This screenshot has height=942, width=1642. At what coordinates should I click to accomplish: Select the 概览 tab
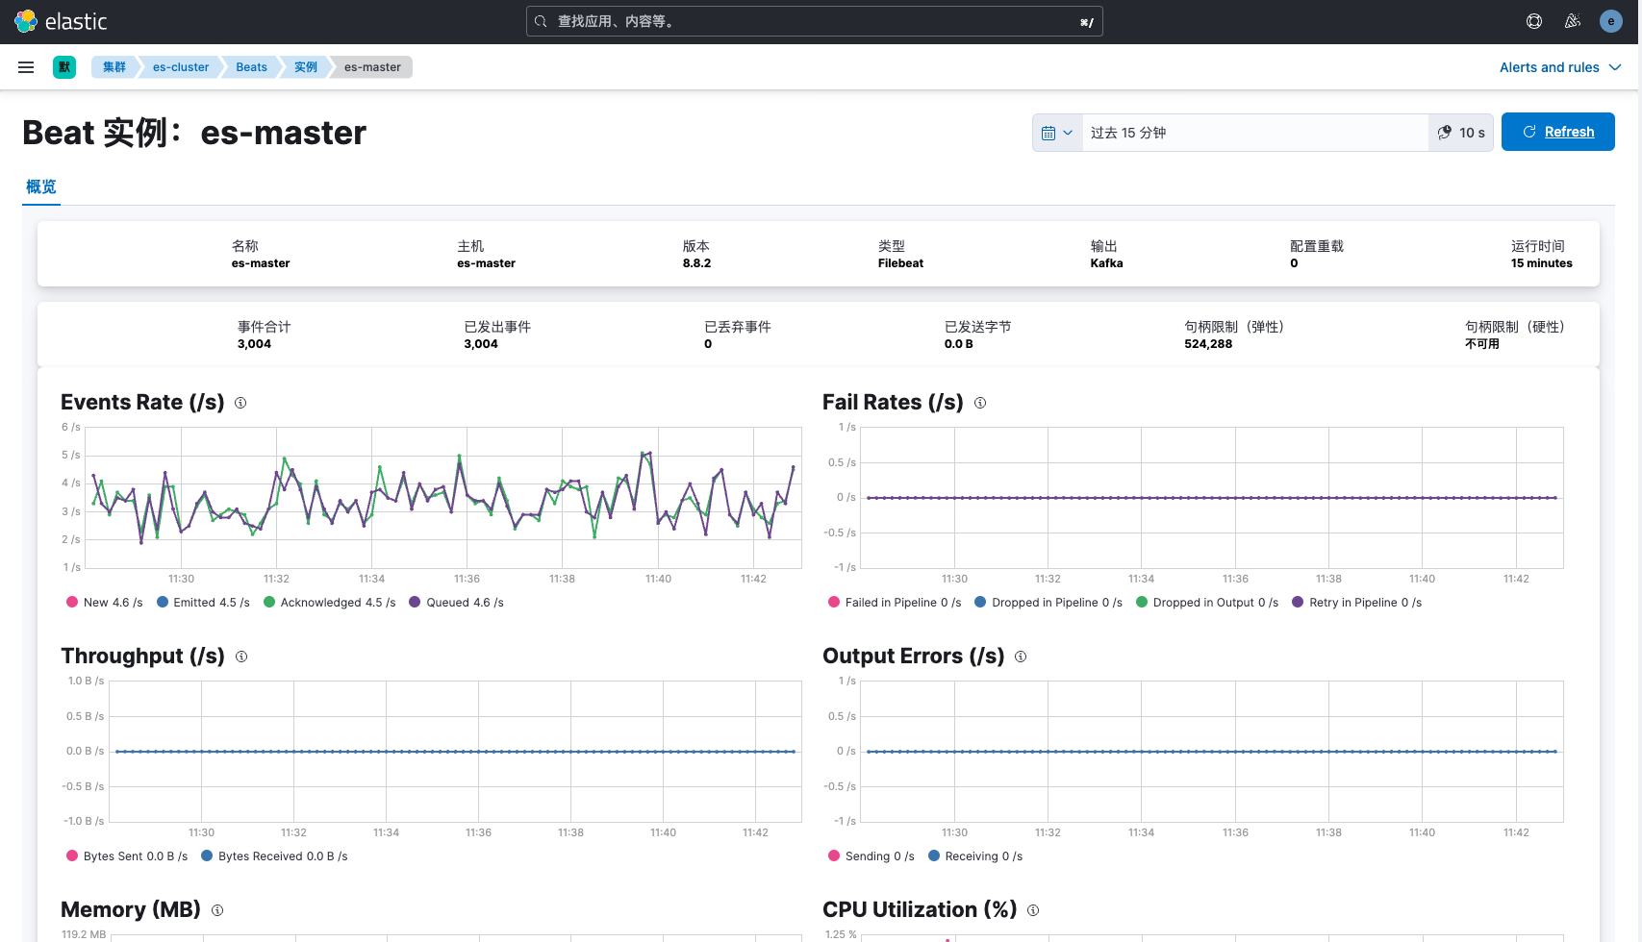coord(41,186)
